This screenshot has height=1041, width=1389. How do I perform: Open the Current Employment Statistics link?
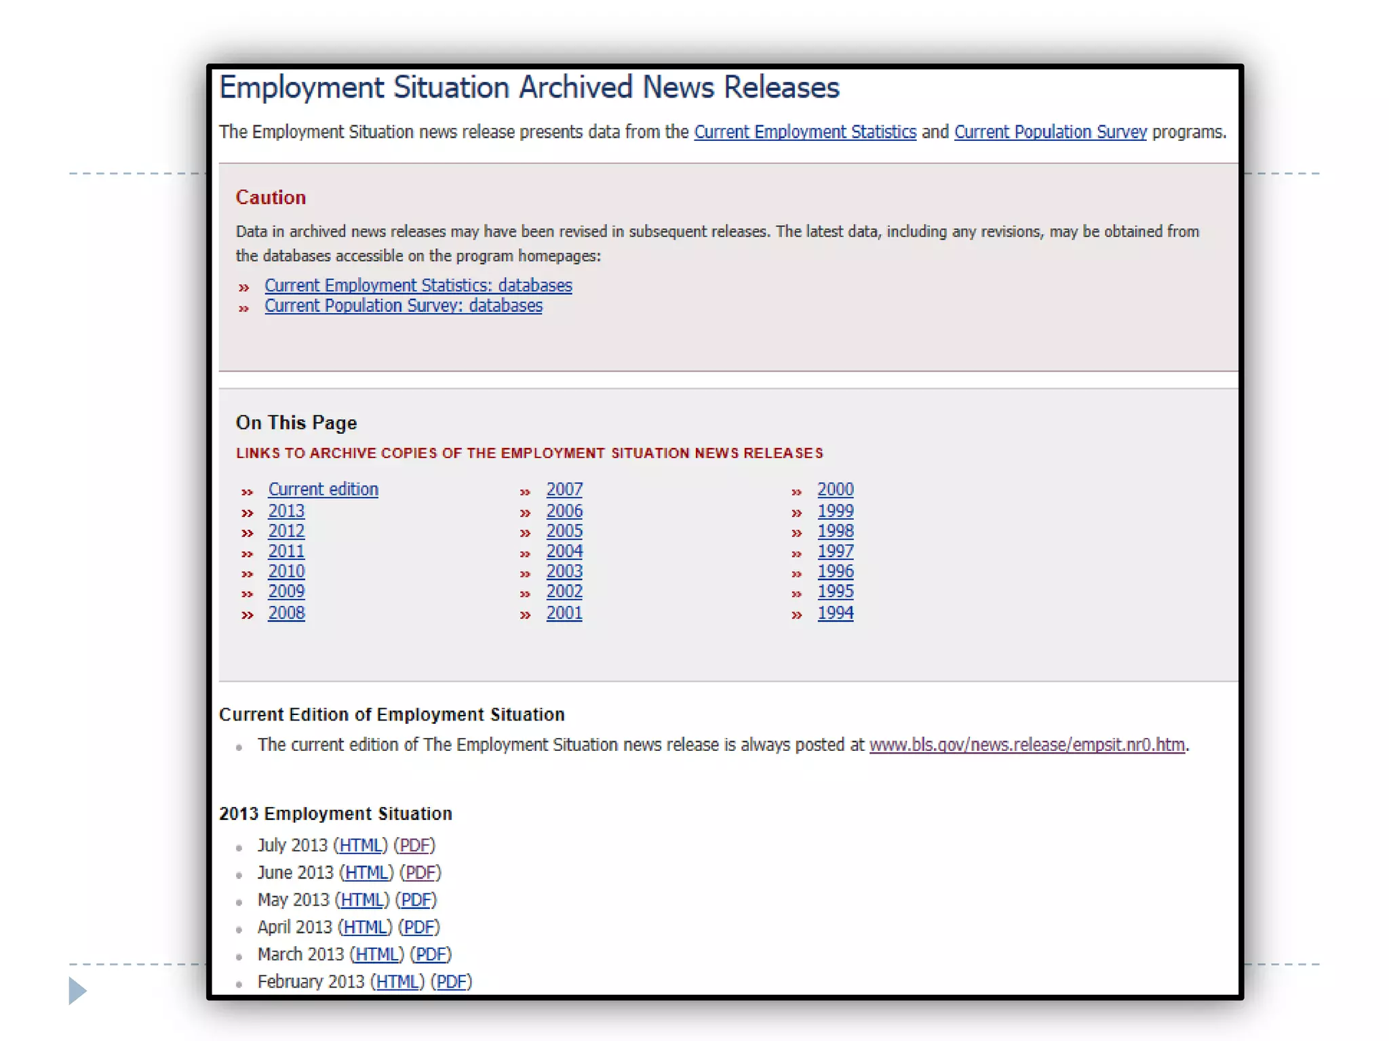804,132
